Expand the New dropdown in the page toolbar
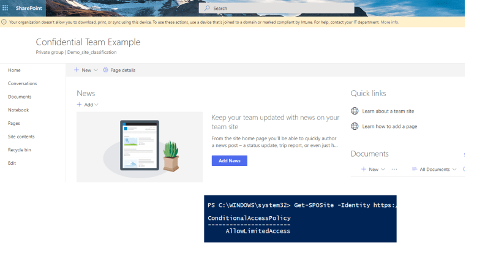The width and height of the screenshot is (496, 256). (x=96, y=70)
